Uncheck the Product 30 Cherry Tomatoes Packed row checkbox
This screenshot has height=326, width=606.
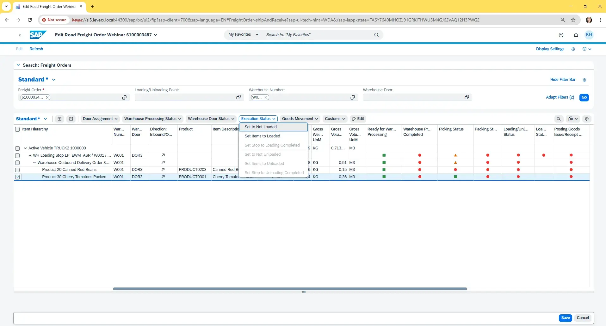(17, 177)
